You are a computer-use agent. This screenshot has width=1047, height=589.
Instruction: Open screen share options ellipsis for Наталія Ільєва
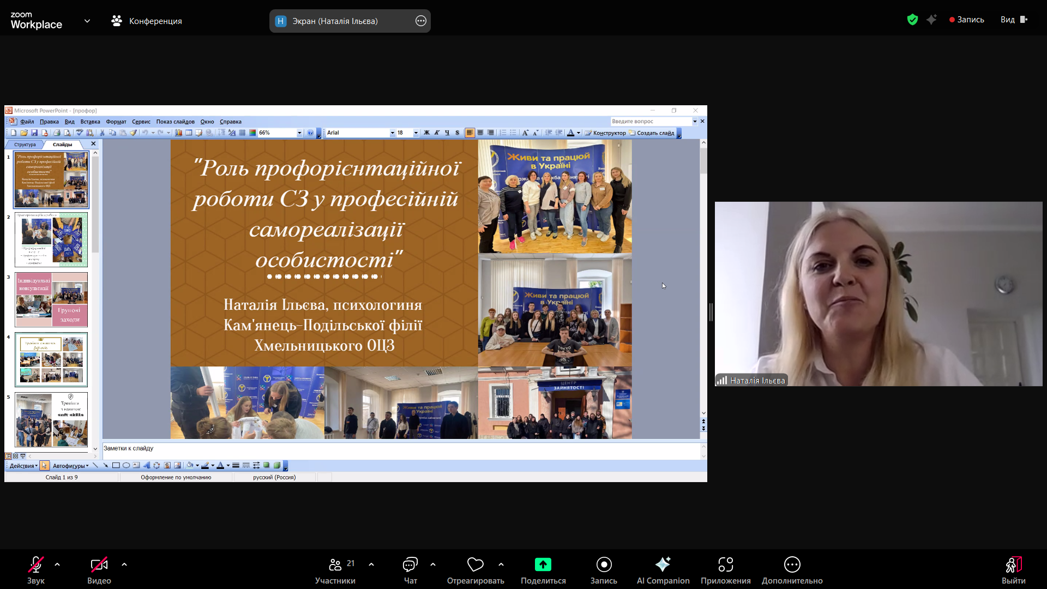tap(420, 21)
